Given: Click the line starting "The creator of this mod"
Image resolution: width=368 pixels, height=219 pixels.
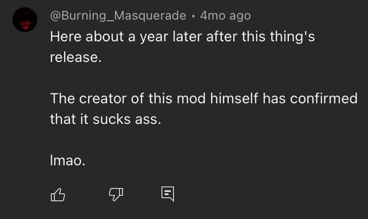Looking at the screenshot, I should coord(203,99).
